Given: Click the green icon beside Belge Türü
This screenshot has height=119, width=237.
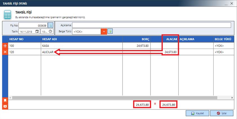Looking at the screenshot, I should coord(110,31).
